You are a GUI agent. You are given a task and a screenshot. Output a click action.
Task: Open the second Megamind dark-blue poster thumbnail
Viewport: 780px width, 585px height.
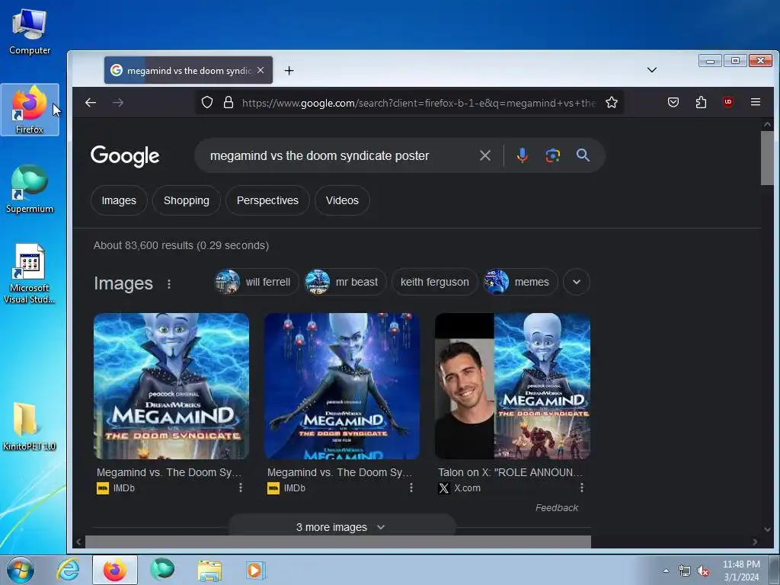pyautogui.click(x=342, y=386)
